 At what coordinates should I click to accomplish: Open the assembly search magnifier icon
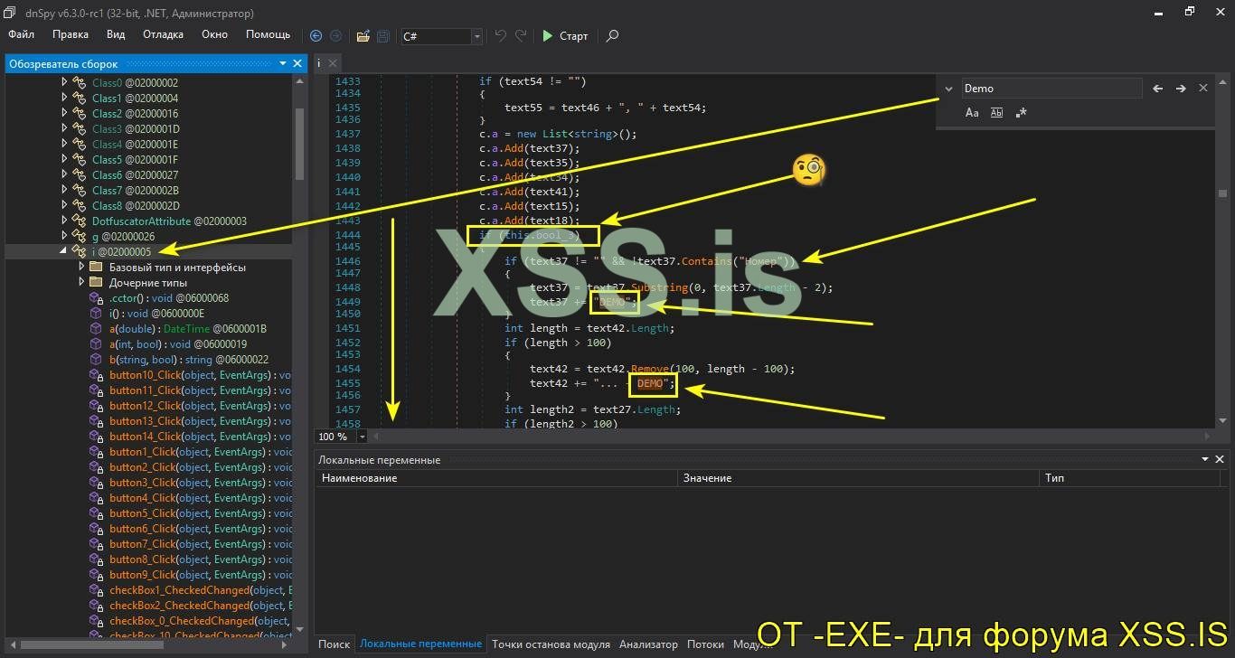[x=612, y=36]
